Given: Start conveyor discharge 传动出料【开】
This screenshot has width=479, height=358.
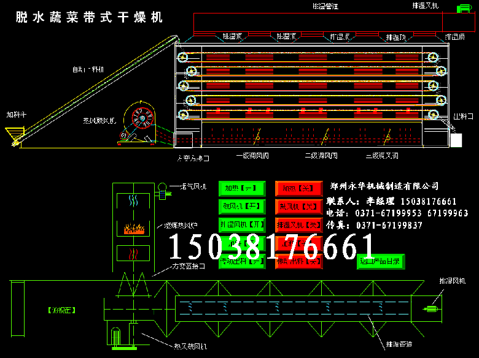Looking at the screenshot, I should click(x=242, y=262).
